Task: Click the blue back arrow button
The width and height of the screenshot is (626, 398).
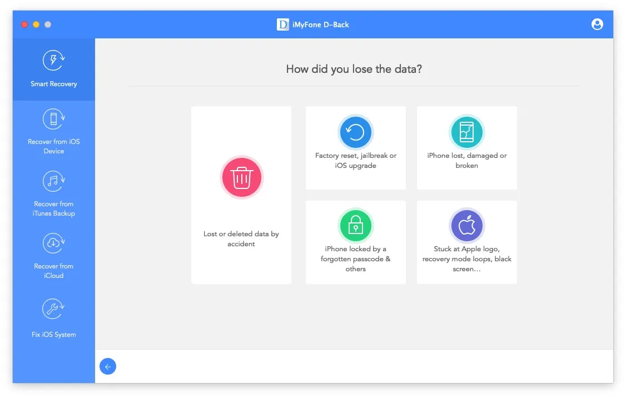Action: click(x=108, y=366)
